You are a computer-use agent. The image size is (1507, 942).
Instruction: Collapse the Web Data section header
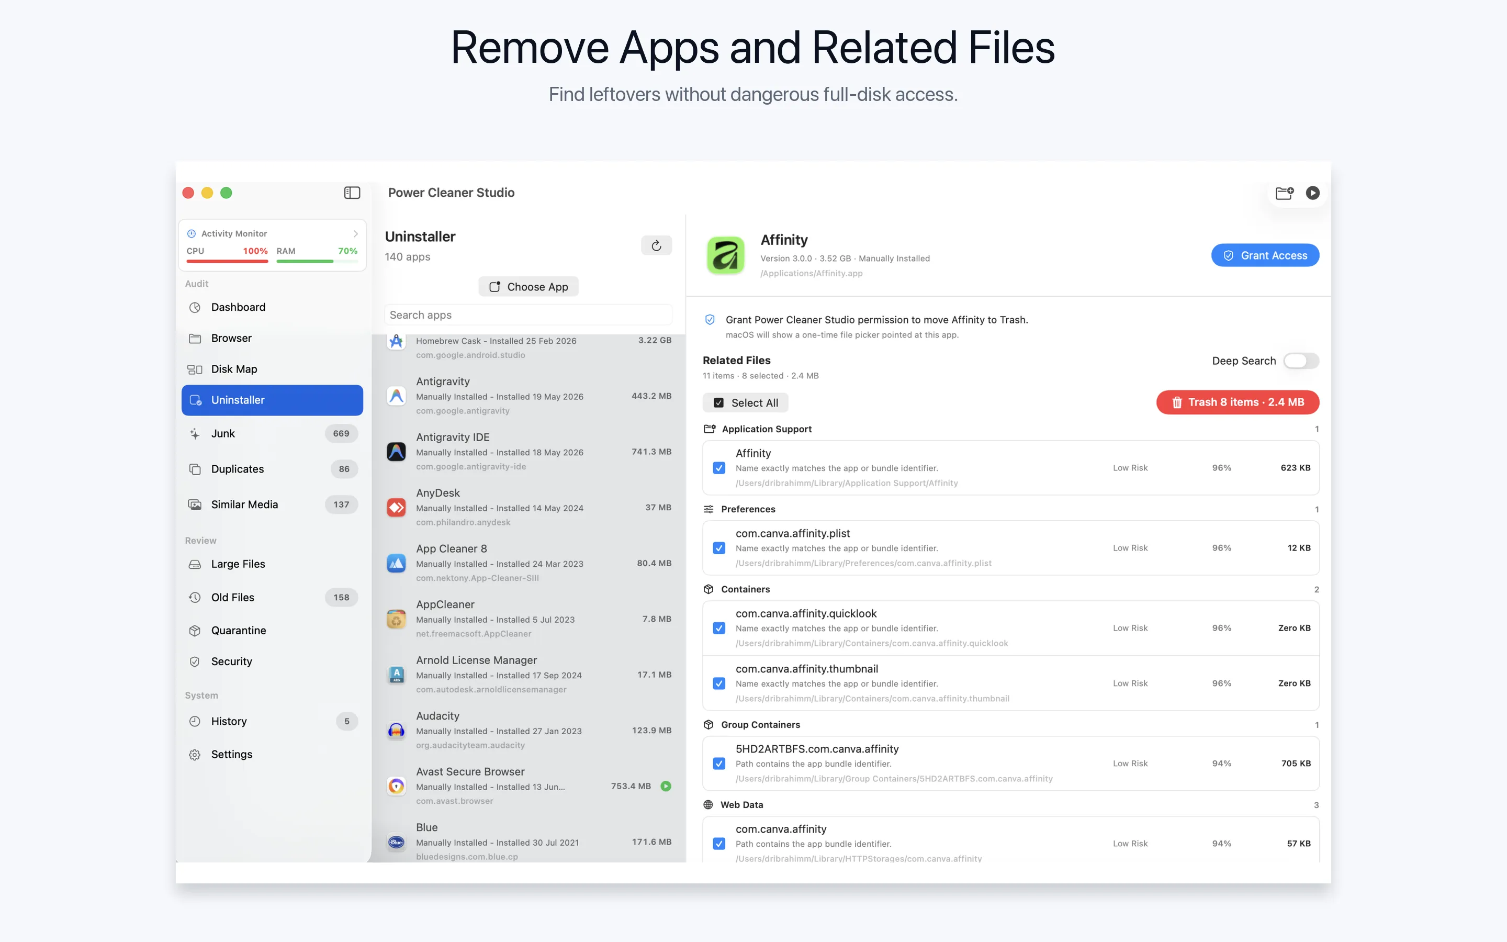pos(1011,805)
